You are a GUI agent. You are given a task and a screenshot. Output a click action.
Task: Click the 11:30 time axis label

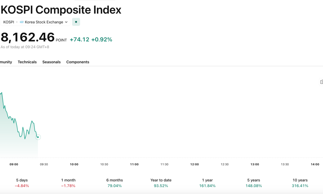[x=164, y=164]
